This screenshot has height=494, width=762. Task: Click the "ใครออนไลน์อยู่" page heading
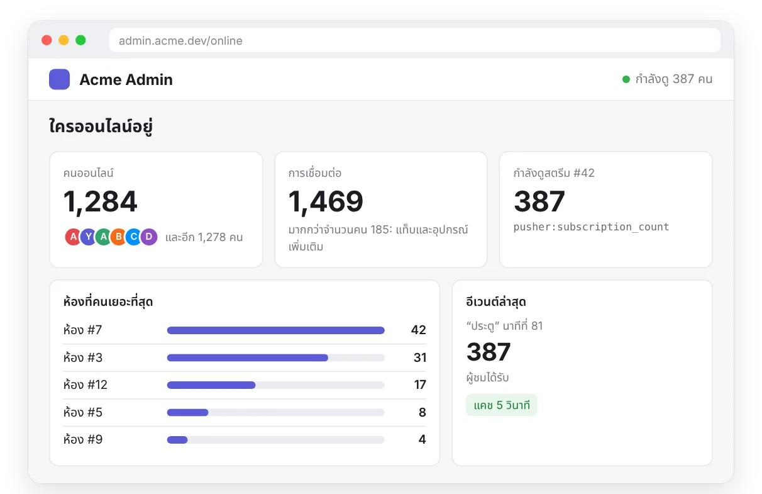101,126
